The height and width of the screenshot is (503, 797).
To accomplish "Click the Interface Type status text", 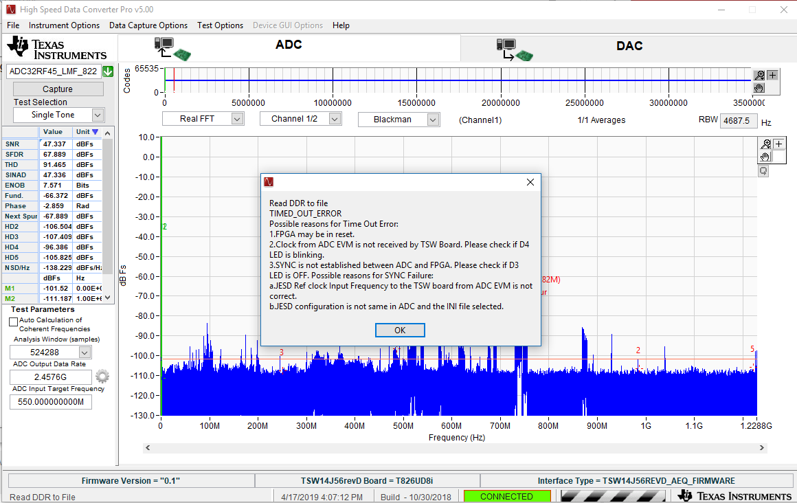I will tap(636, 480).
